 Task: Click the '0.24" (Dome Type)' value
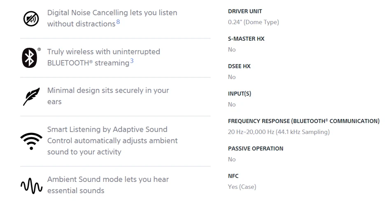254,22
